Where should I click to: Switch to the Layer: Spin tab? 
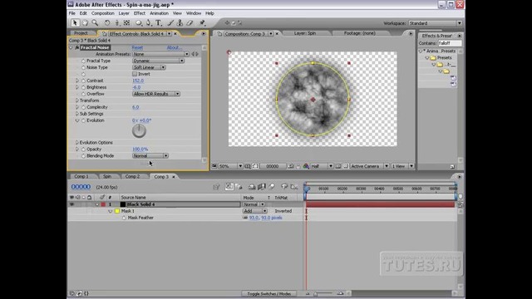(305, 33)
